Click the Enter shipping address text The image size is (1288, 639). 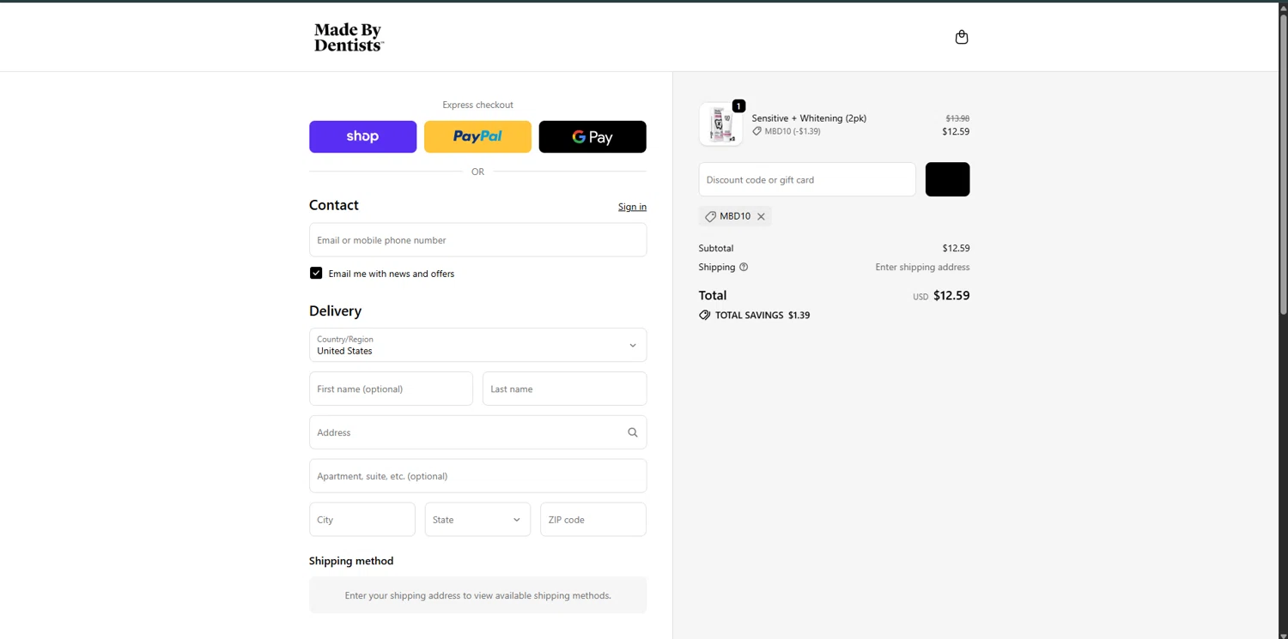(x=922, y=267)
